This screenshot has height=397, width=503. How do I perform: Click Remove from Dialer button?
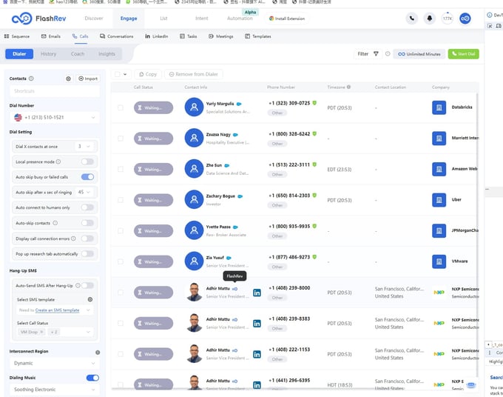pos(194,74)
